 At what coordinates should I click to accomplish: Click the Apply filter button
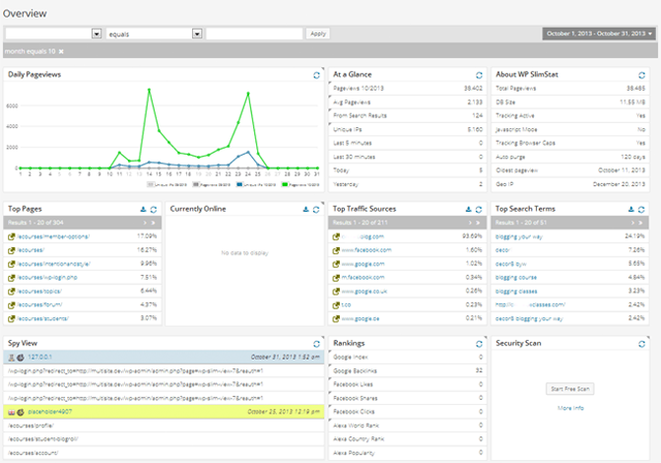tap(317, 33)
